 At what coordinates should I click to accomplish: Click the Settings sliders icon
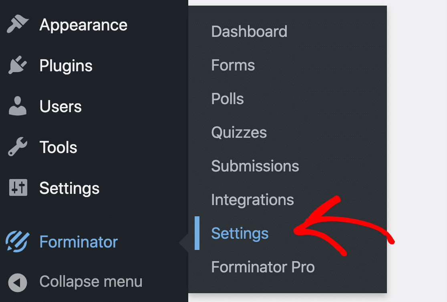click(x=17, y=188)
